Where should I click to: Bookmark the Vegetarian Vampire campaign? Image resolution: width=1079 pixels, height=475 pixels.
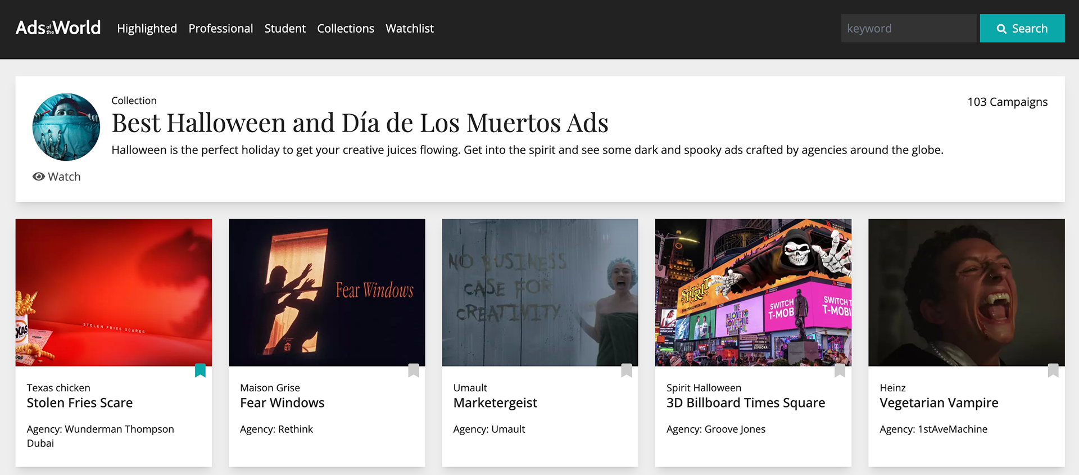pos(1053,370)
